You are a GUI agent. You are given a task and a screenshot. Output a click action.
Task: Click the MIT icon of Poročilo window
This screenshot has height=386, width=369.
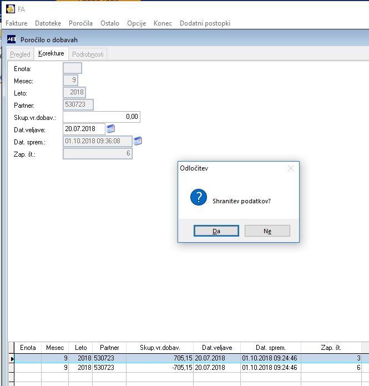click(11, 39)
